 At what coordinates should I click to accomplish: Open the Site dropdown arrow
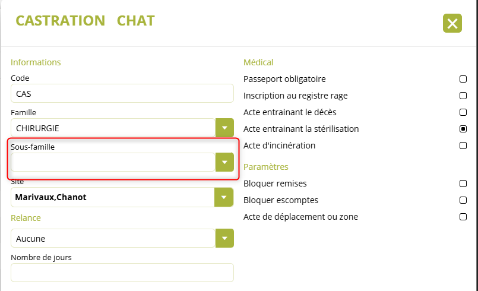(x=224, y=197)
